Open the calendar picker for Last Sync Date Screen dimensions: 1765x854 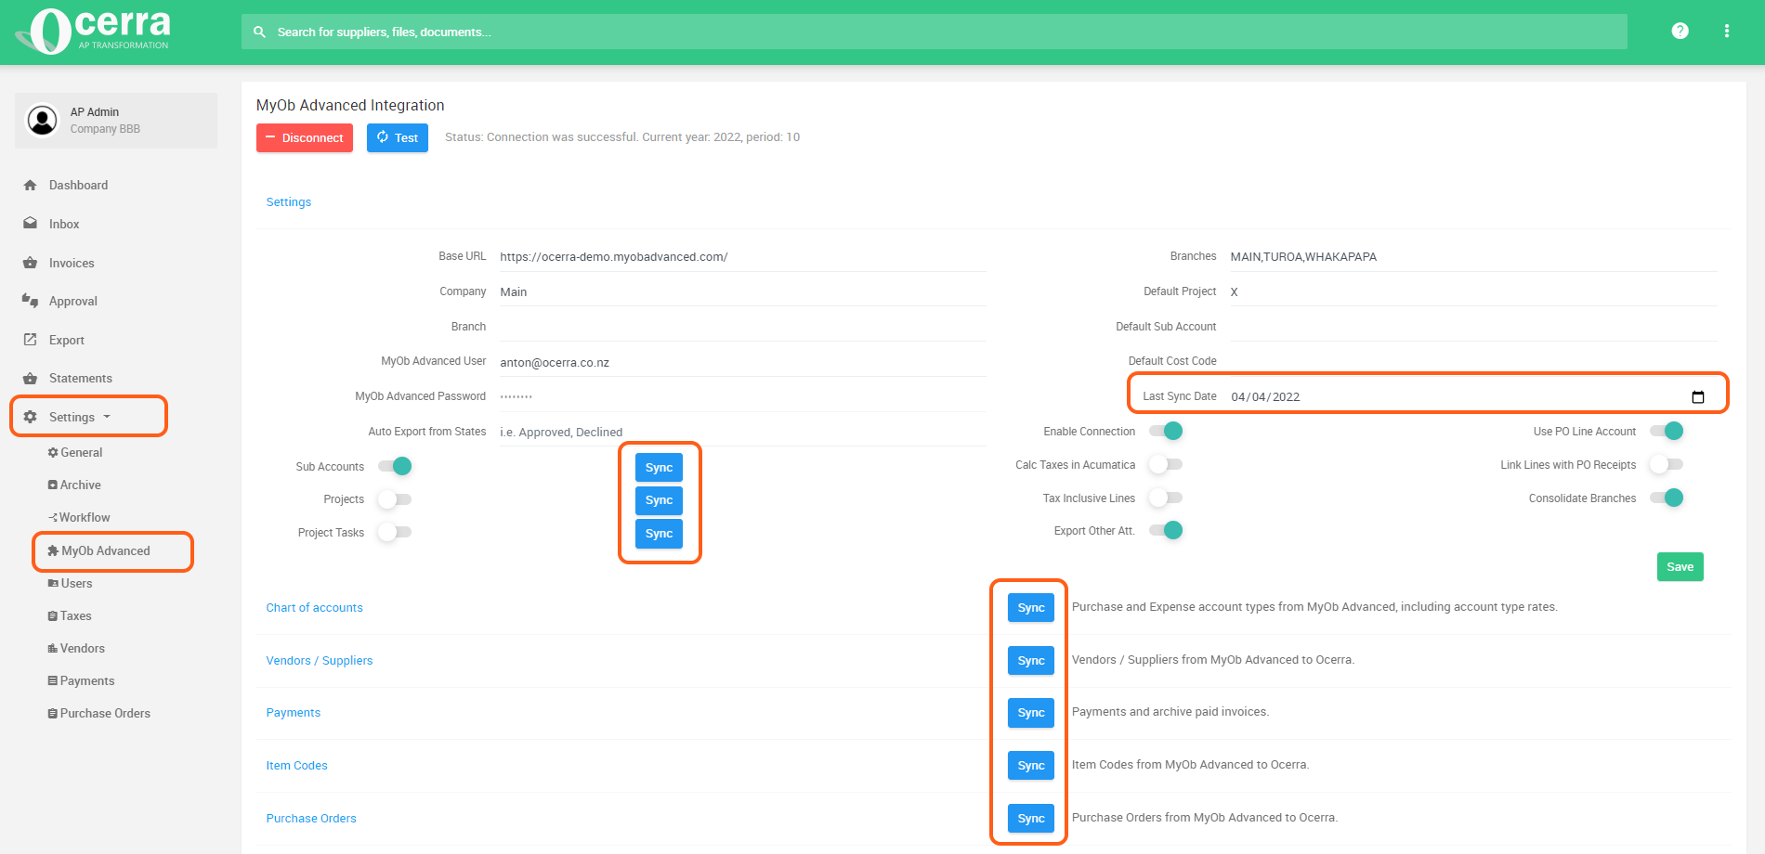pos(1698,397)
